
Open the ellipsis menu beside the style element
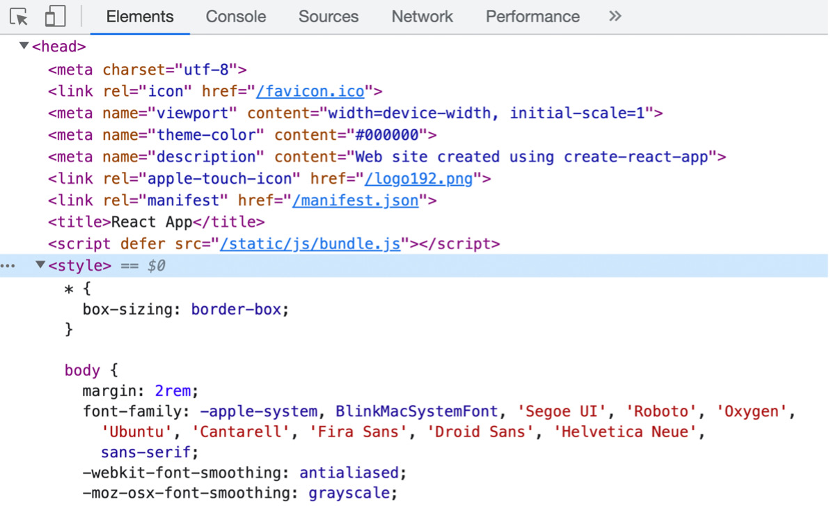click(8, 265)
